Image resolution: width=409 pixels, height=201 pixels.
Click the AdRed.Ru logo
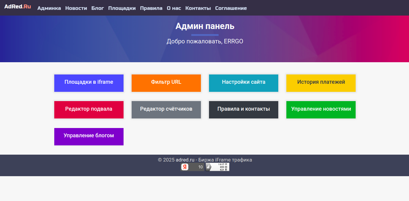[18, 6]
